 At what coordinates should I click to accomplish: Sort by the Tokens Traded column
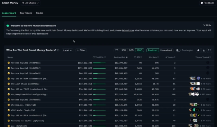point(203,57)
